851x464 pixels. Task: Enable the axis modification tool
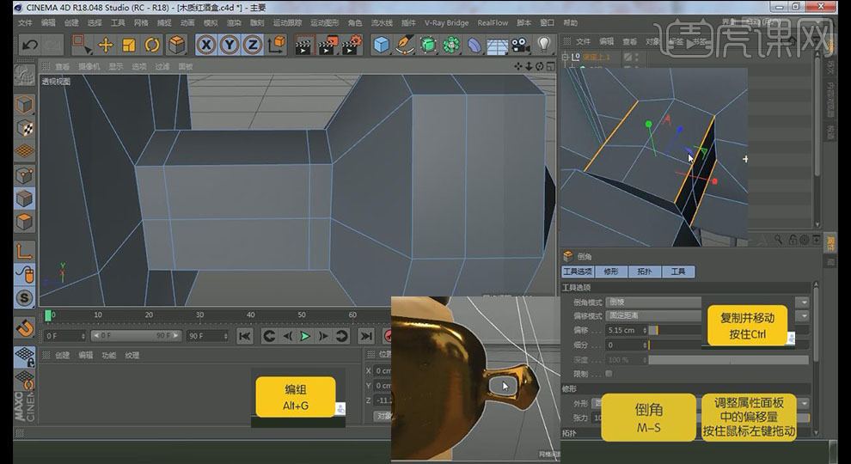coord(24,251)
